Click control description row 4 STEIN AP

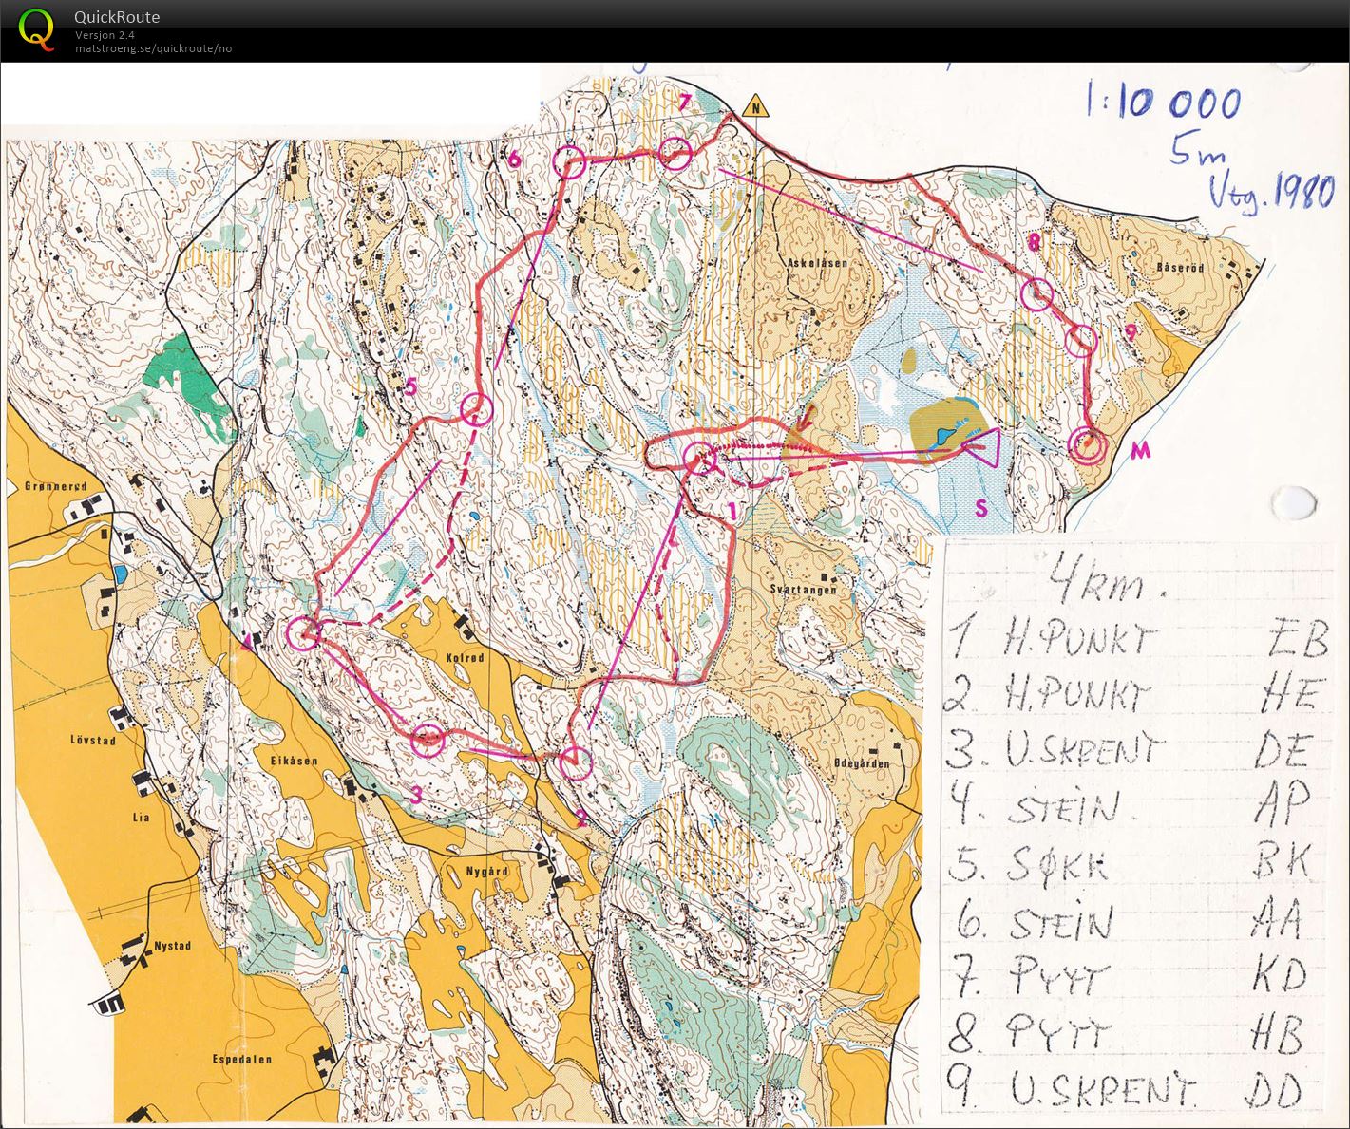(x=1131, y=805)
